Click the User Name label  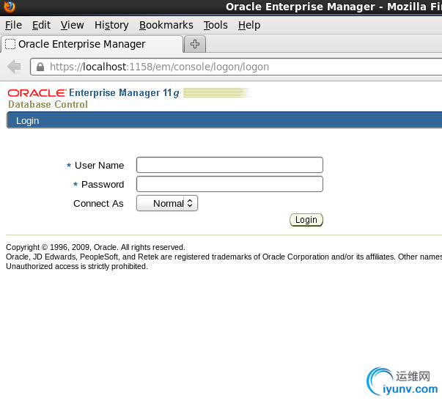pyautogui.click(x=99, y=165)
